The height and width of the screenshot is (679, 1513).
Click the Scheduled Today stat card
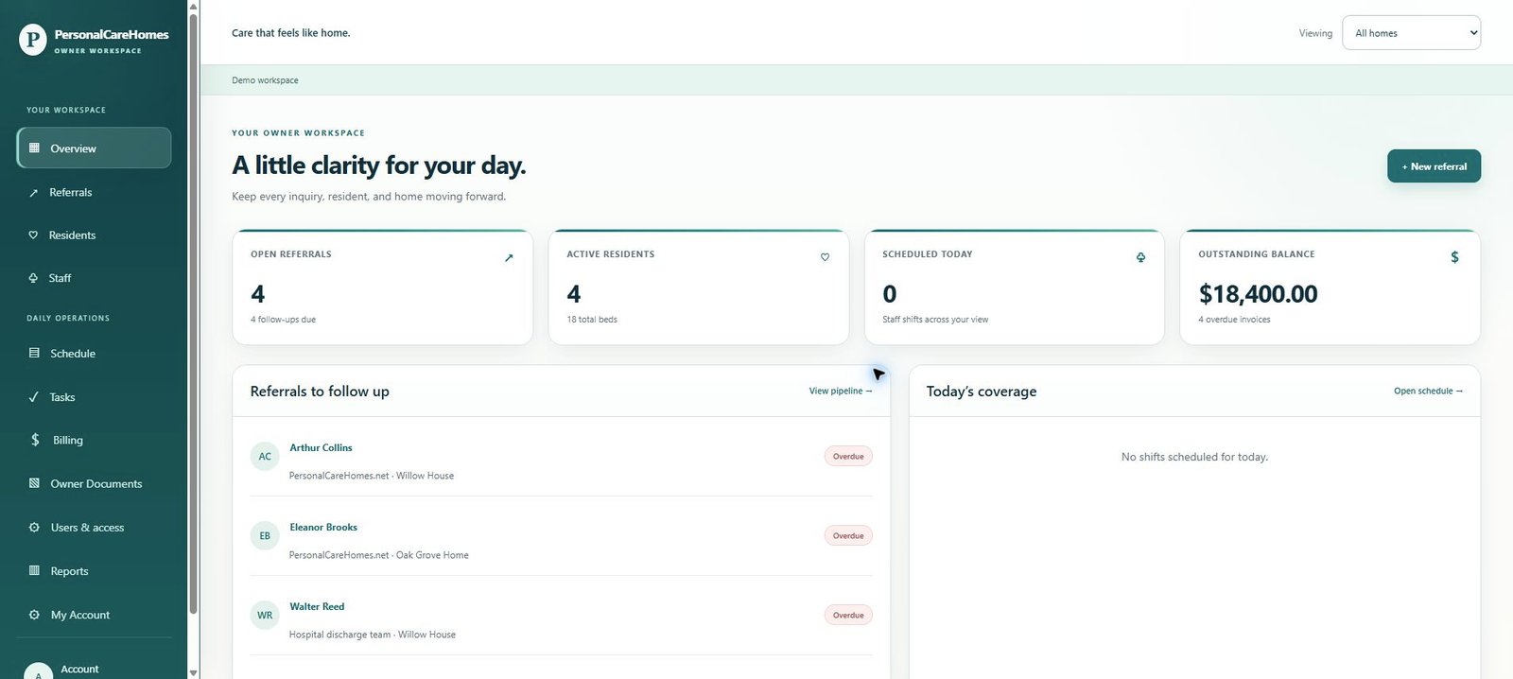(1014, 287)
